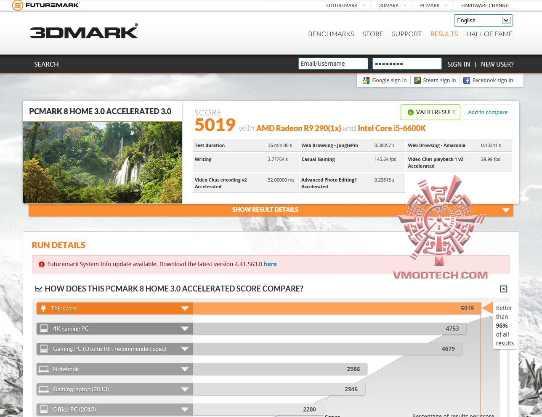Click the AMD Radeon R9 290(1x) link

(x=299, y=128)
